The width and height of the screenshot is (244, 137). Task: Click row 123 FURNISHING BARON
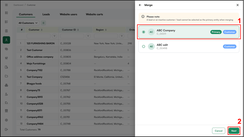click(x=76, y=43)
